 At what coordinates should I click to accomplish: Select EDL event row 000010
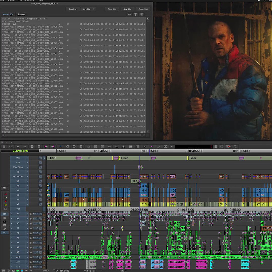(73, 73)
